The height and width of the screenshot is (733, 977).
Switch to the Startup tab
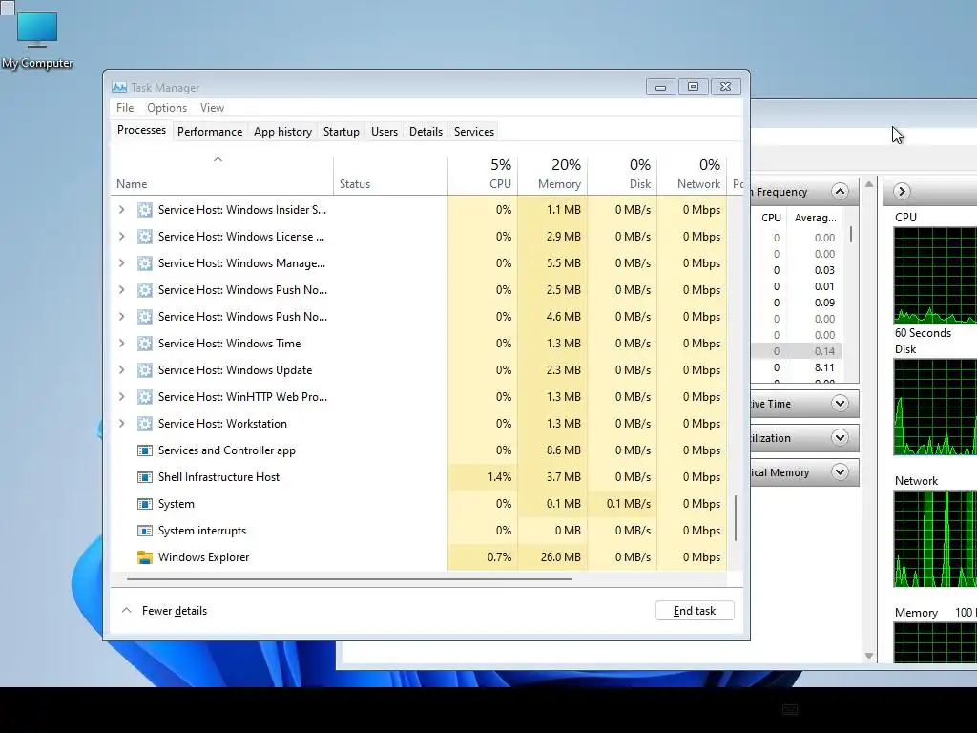341,132
